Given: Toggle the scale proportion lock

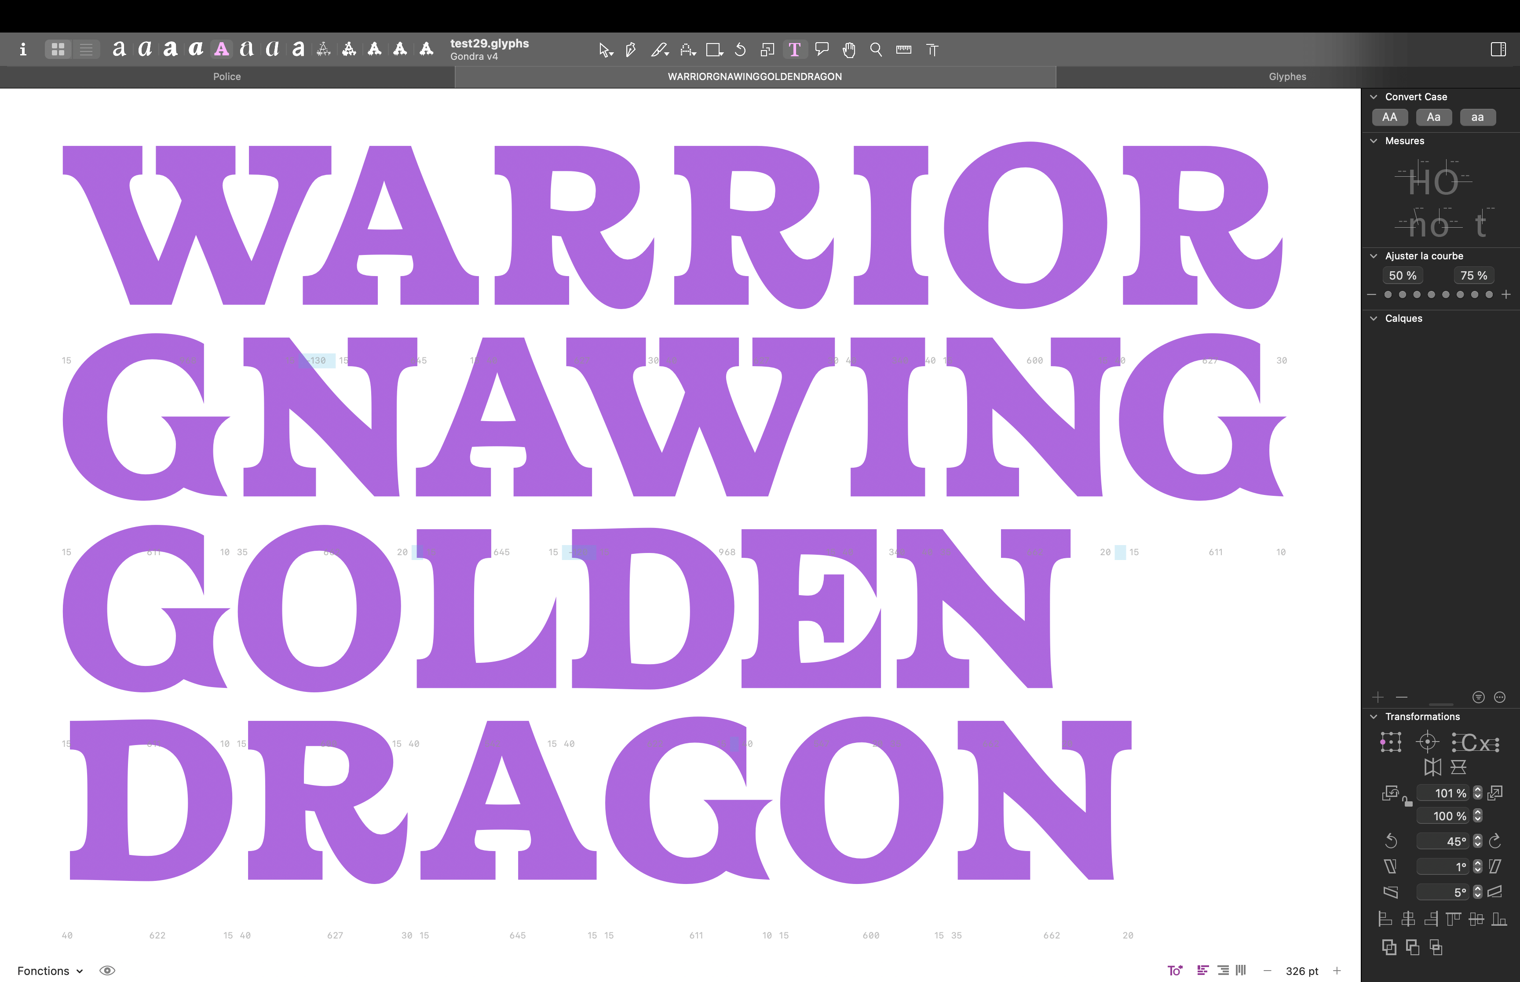Looking at the screenshot, I should [1408, 802].
